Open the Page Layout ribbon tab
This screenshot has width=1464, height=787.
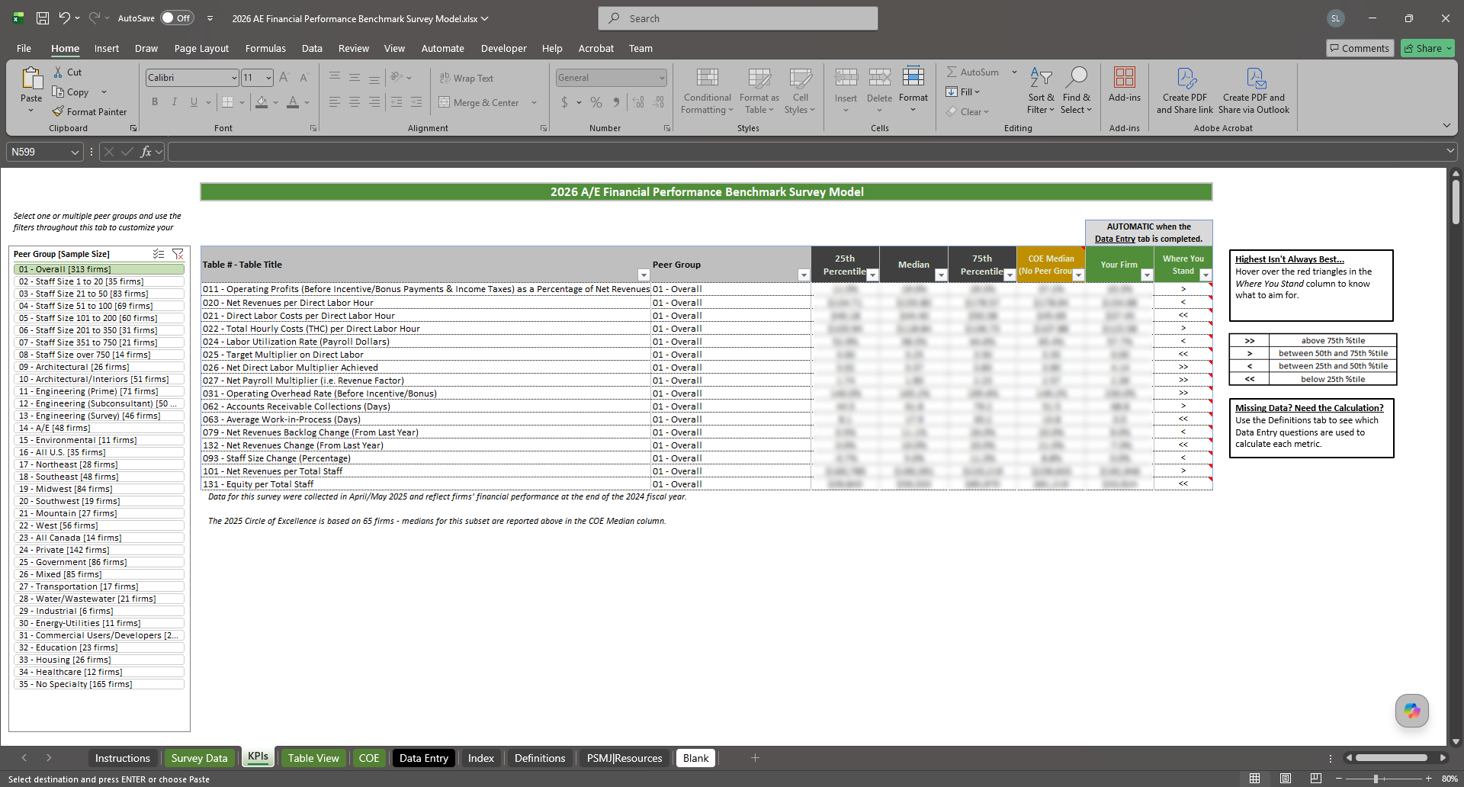(x=201, y=48)
